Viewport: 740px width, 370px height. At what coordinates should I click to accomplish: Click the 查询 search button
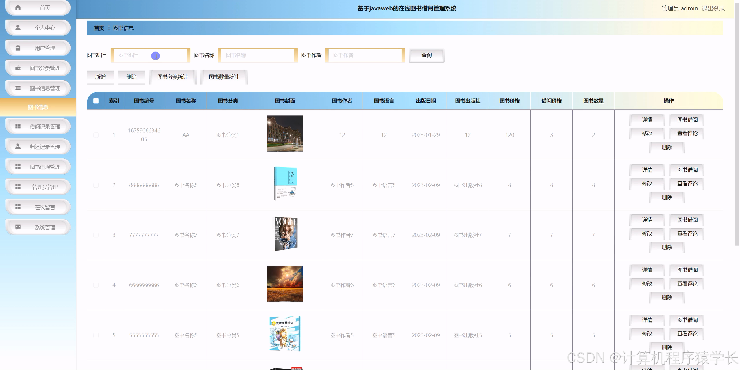click(x=426, y=55)
